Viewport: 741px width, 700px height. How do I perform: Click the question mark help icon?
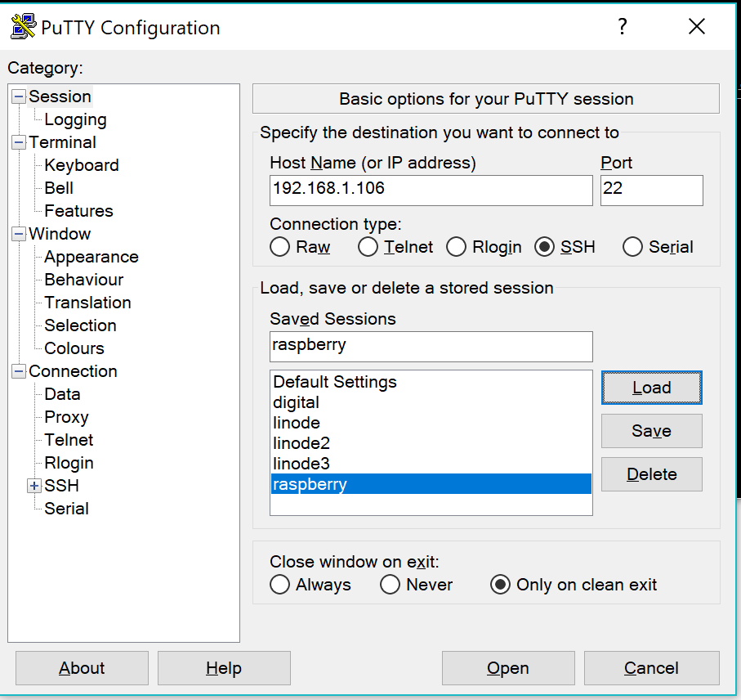(x=623, y=26)
